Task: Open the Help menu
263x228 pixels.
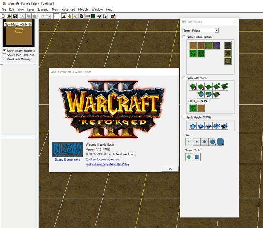Action: (x=109, y=9)
